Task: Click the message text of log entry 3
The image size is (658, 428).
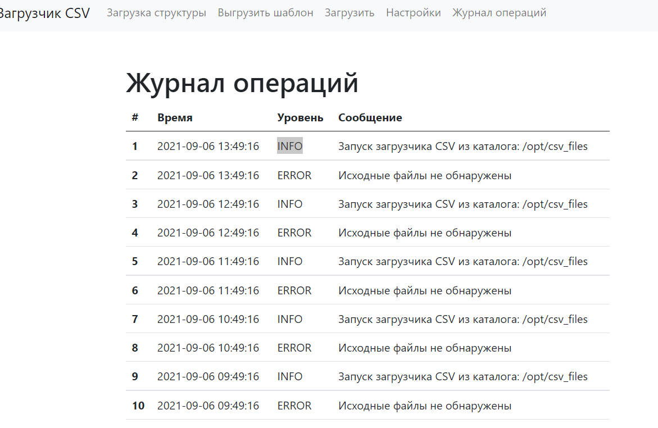Action: pos(462,203)
